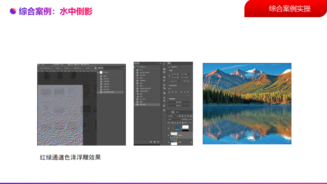The width and height of the screenshot is (327, 184).
Task: Toggle visibility of the selected middle layer
Action: click(168, 135)
